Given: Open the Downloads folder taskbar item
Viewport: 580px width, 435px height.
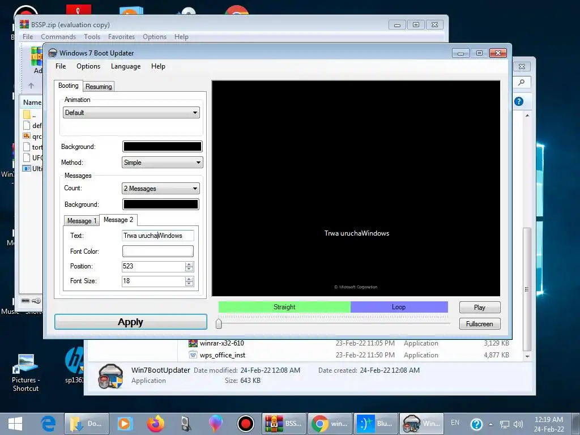Looking at the screenshot, I should point(87,424).
